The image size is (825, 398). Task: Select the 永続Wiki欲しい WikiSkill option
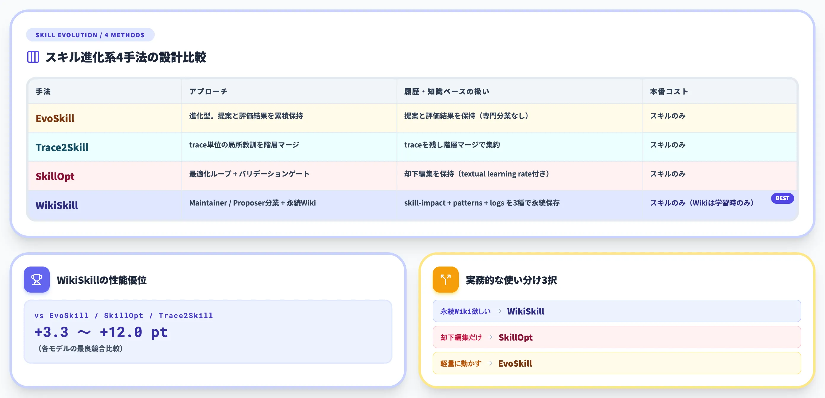(x=616, y=311)
